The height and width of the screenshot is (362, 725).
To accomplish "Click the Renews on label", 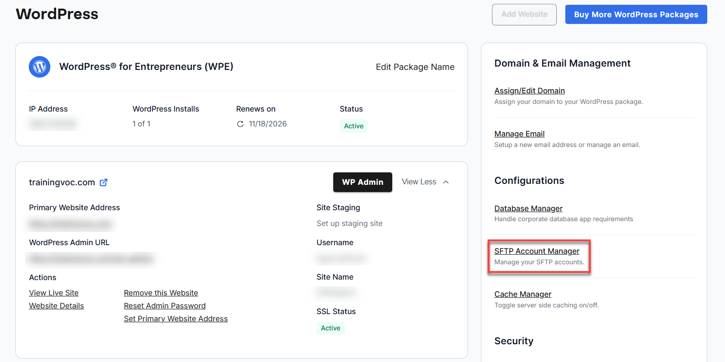I will point(256,109).
